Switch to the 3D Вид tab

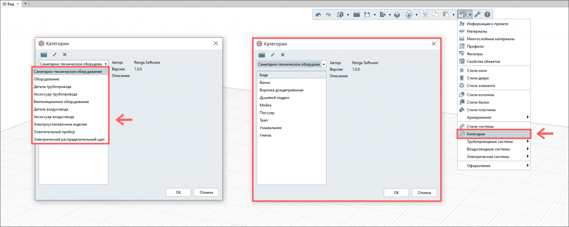tap(8, 3)
